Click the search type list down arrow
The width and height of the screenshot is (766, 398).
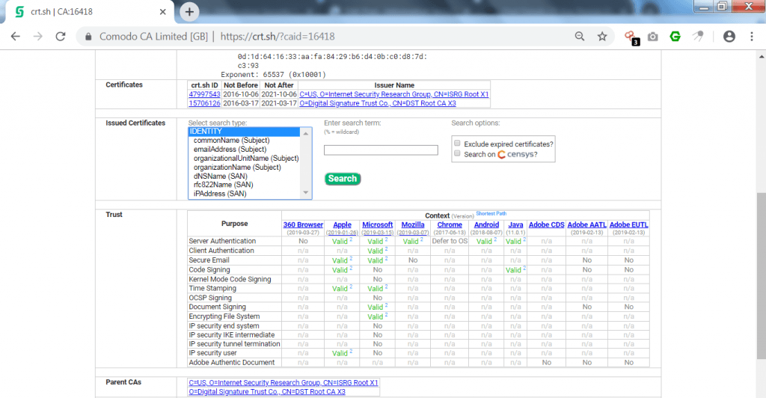coord(306,193)
